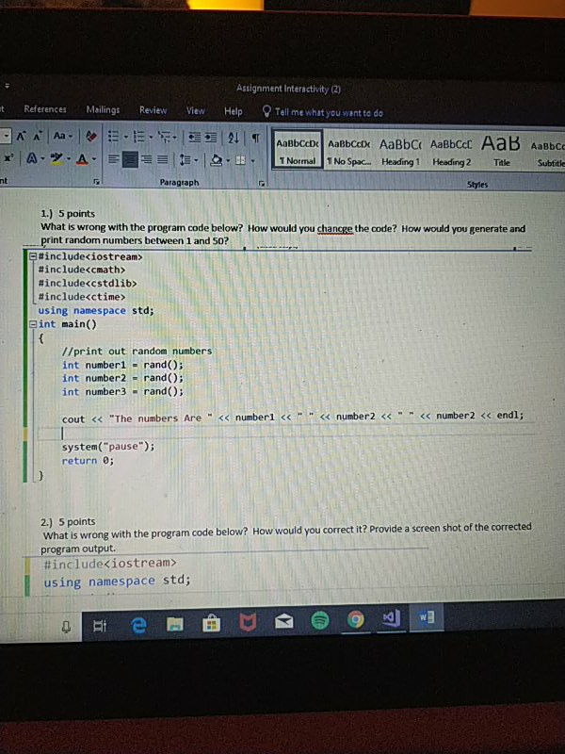Open File Explorer from the taskbar
The width and height of the screenshot is (565, 754).
click(x=175, y=624)
